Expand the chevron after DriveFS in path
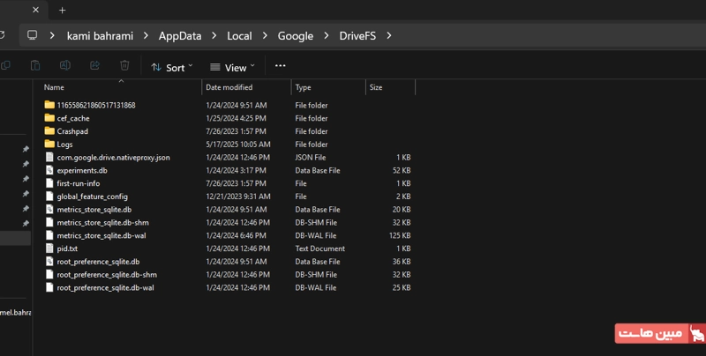706x356 pixels. pyautogui.click(x=389, y=35)
